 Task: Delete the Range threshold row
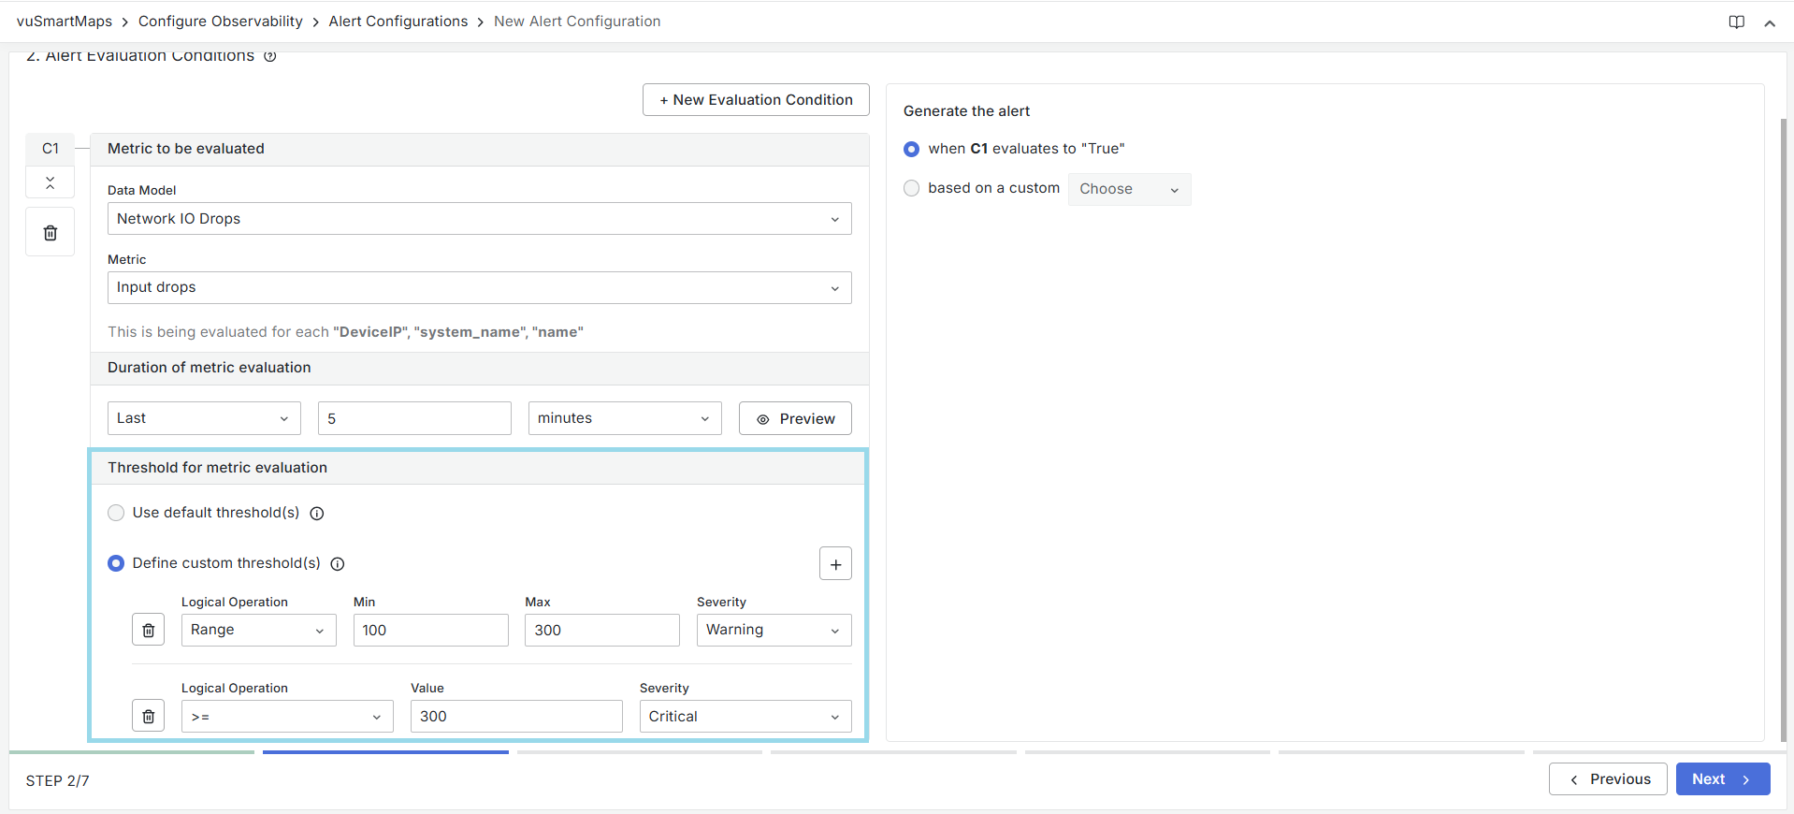(x=148, y=631)
